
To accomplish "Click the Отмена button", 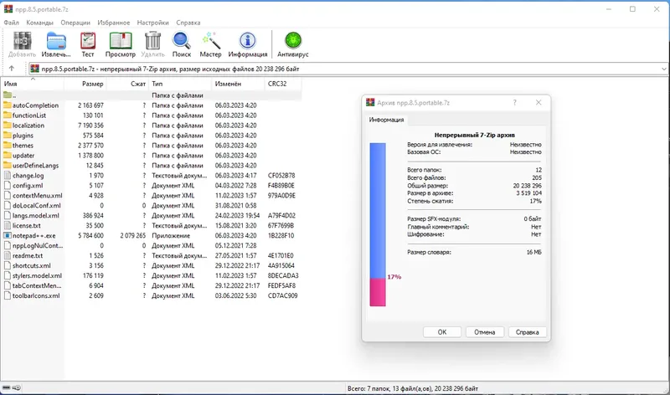I will 485,331.
